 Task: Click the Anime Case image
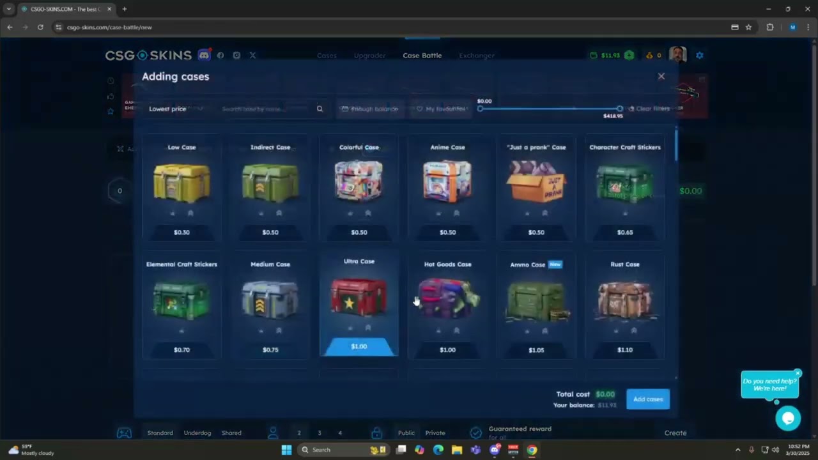pyautogui.click(x=447, y=181)
